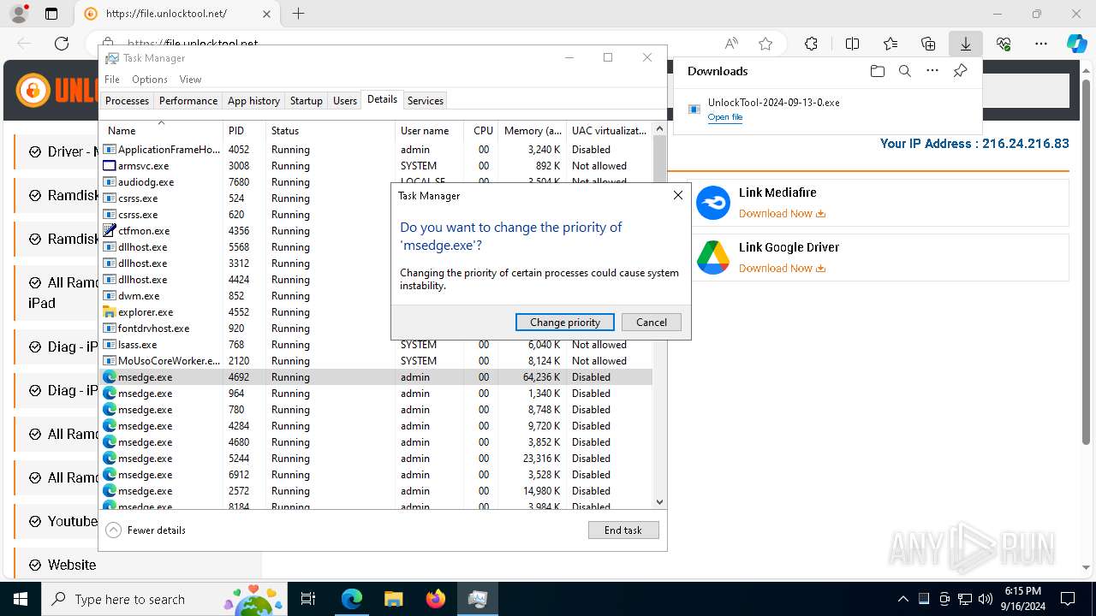Switch to the Users tab
Viewport: 1096px width, 616px height.
tap(345, 101)
